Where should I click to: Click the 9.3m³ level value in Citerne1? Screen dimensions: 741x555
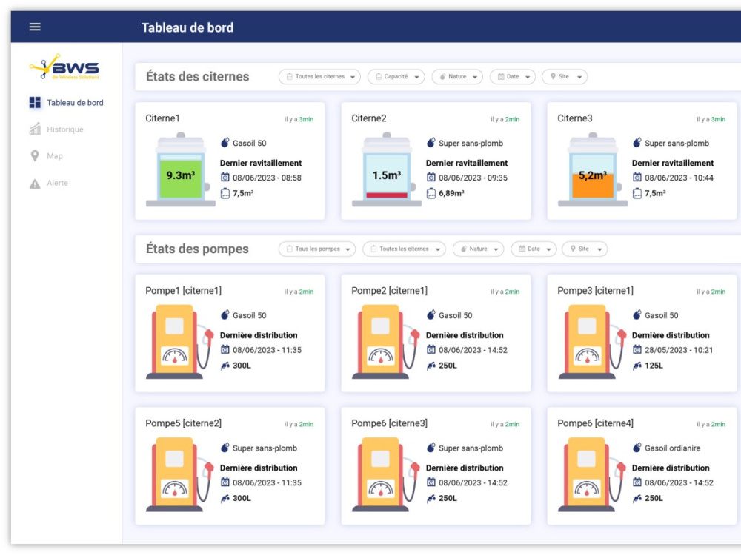click(x=181, y=175)
